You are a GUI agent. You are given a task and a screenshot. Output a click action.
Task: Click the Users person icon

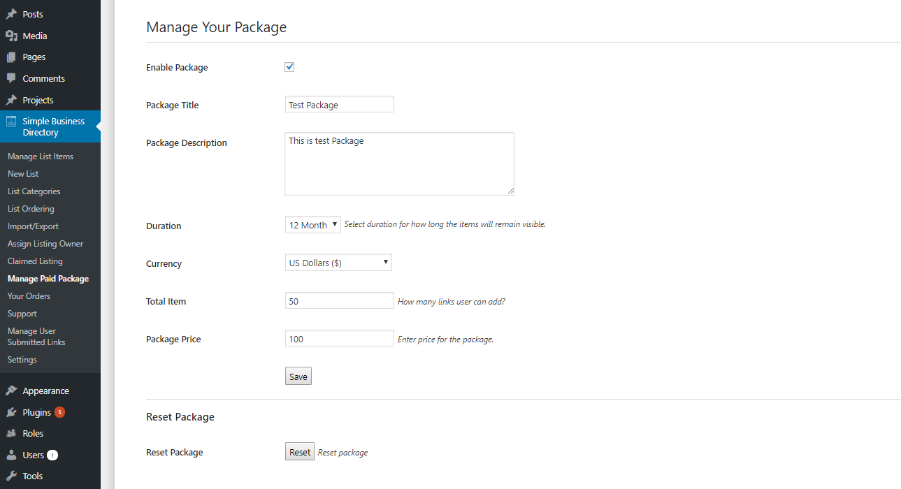[11, 455]
